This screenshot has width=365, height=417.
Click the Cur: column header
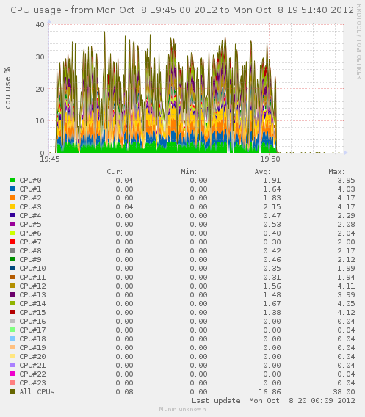pyautogui.click(x=115, y=172)
